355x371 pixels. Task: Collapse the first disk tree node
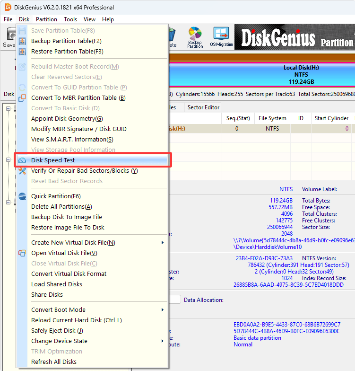9,109
